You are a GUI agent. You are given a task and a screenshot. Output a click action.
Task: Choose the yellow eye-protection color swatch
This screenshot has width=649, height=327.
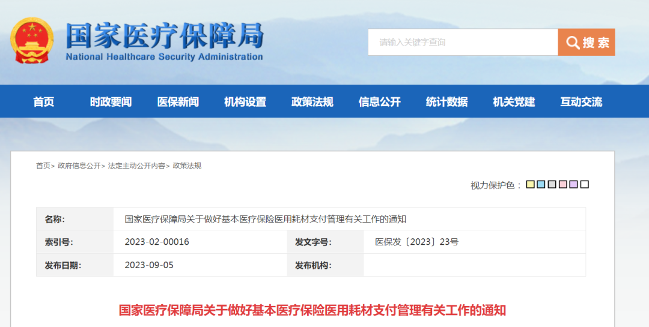pyautogui.click(x=530, y=184)
